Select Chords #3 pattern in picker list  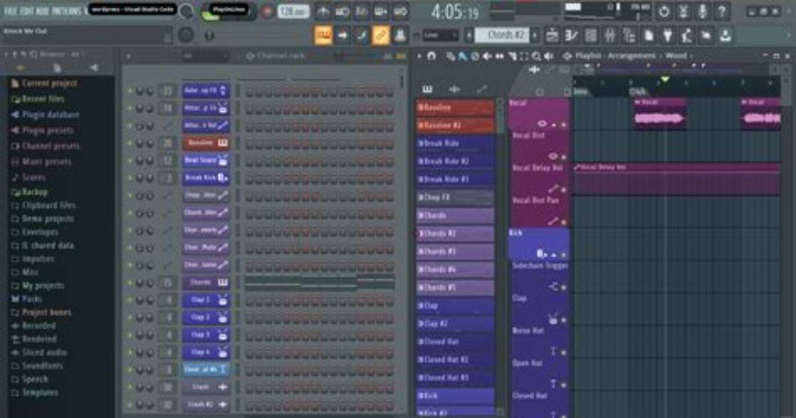point(455,252)
